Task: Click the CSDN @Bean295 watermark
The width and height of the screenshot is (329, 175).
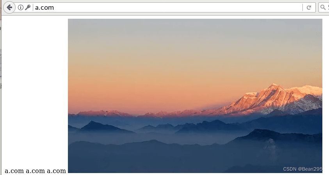Action: click(303, 169)
